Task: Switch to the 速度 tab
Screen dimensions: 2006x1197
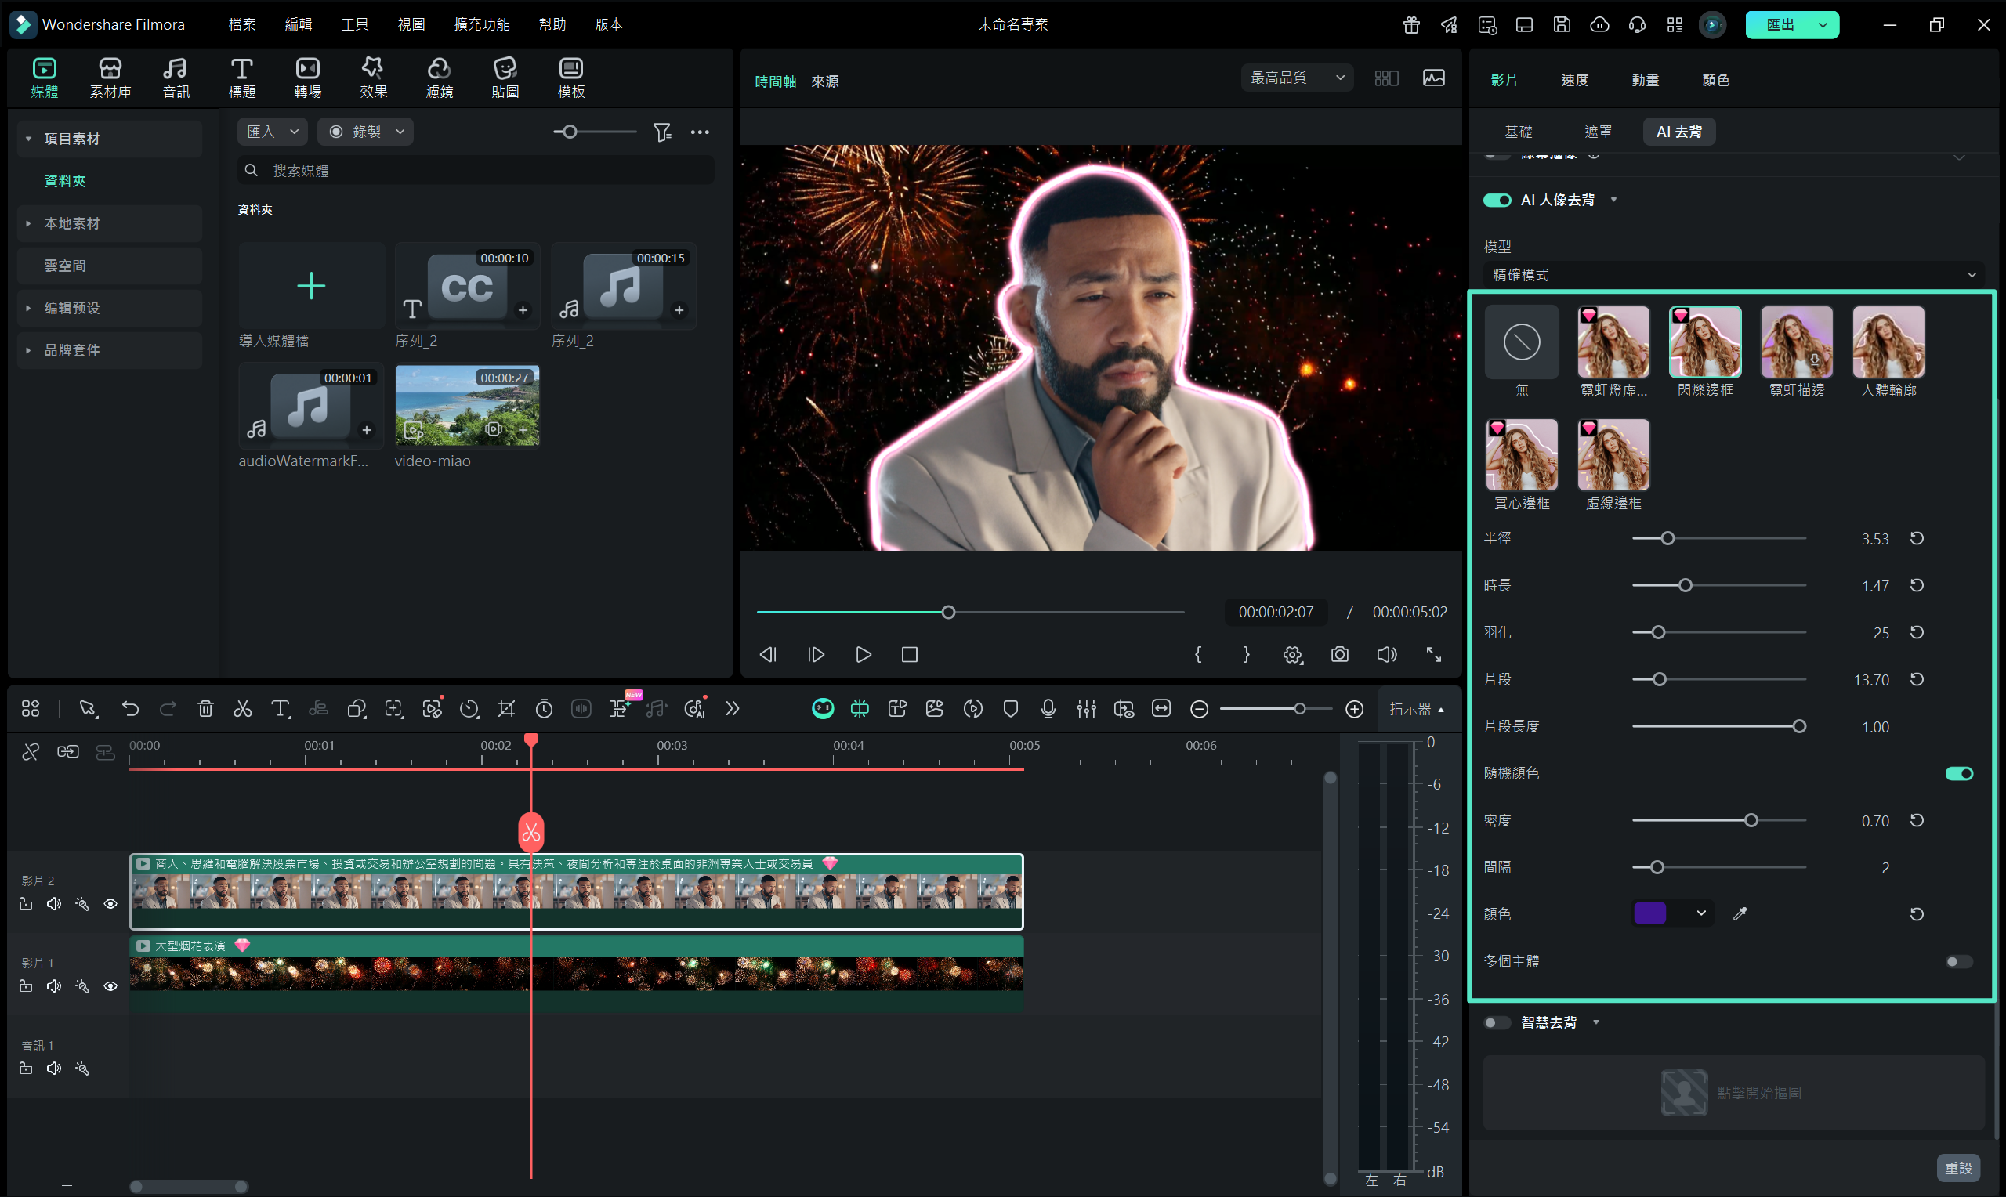Action: (x=1574, y=80)
